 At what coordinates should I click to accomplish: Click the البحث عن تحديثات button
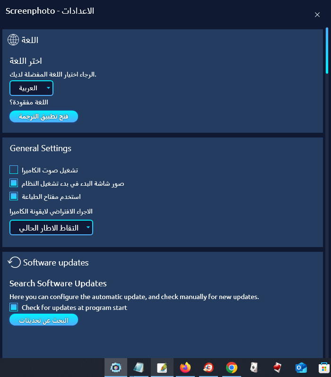[x=44, y=320]
